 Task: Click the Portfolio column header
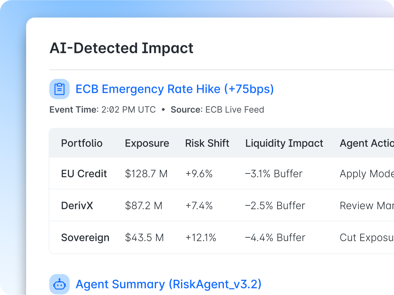click(82, 143)
